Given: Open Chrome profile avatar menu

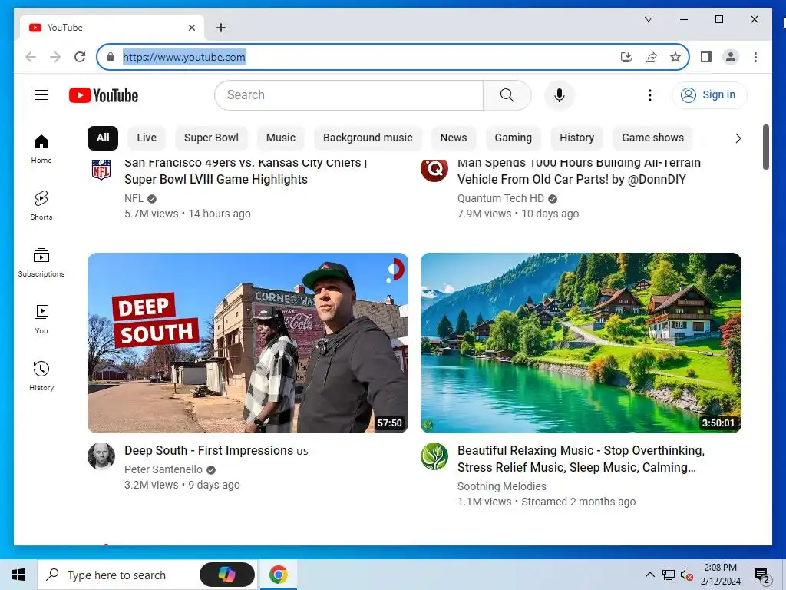Looking at the screenshot, I should pos(731,57).
